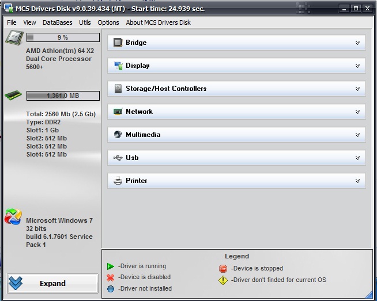The width and height of the screenshot is (377, 301).
Task: Click the Total: 2560 Mb (2.5 Gb) text
Action: coord(61,114)
